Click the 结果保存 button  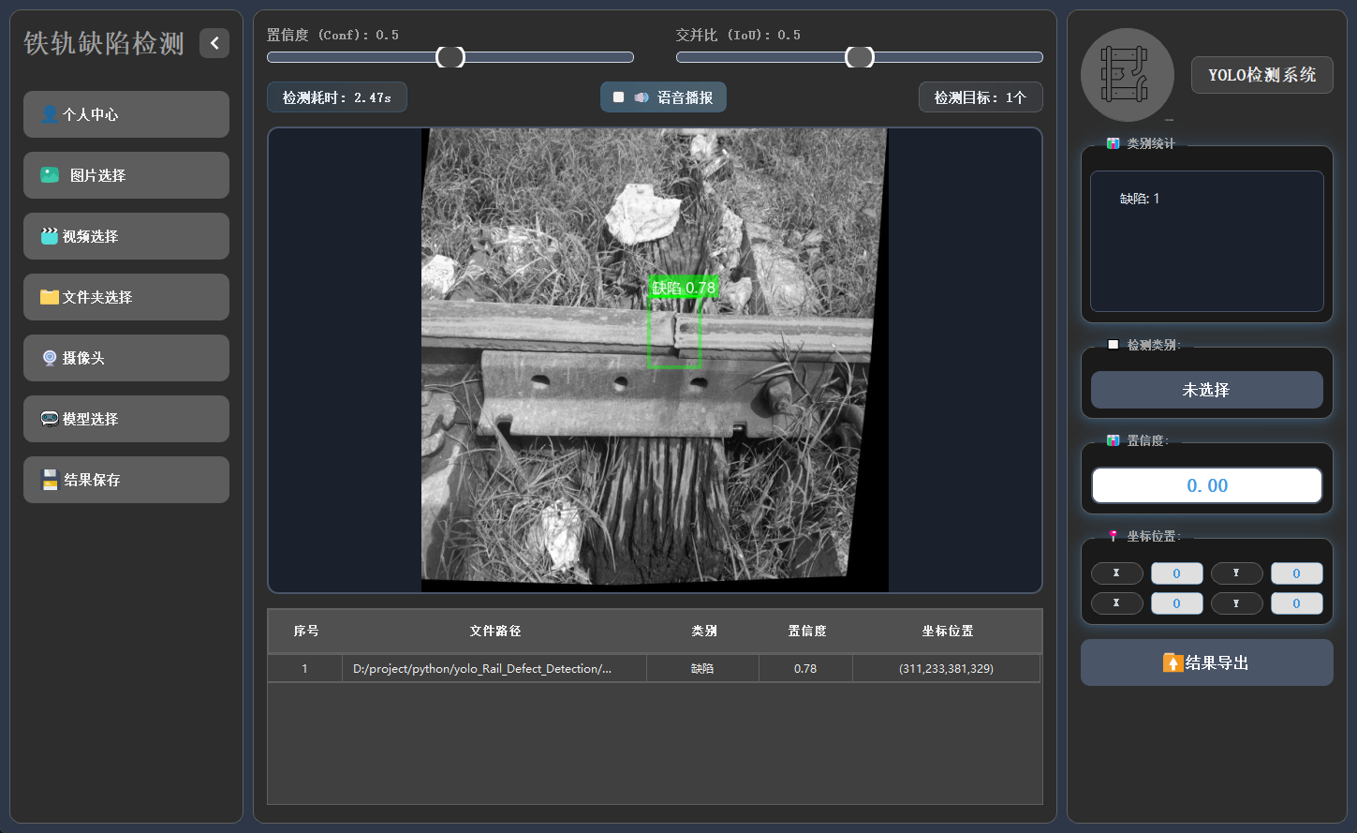coord(126,480)
